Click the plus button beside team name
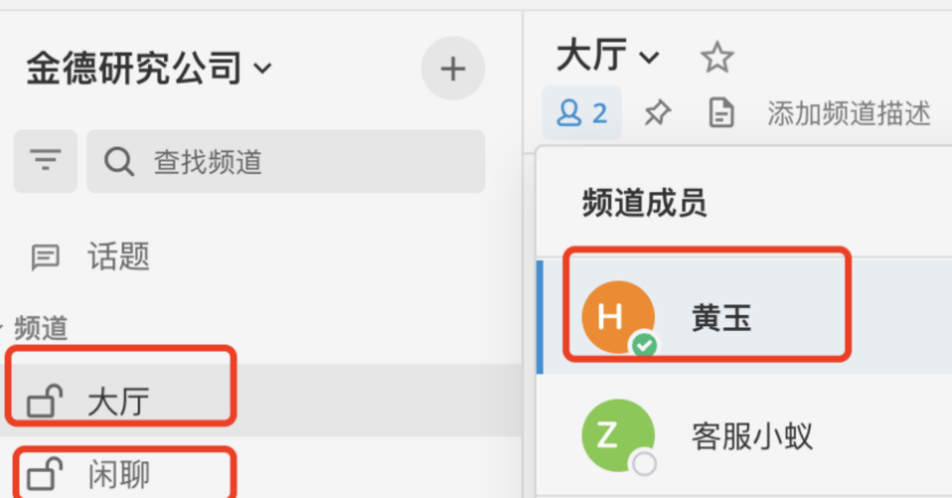 [453, 68]
